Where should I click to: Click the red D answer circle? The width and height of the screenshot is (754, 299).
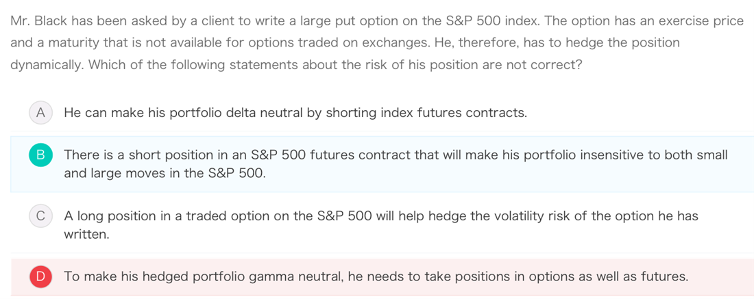tap(41, 277)
